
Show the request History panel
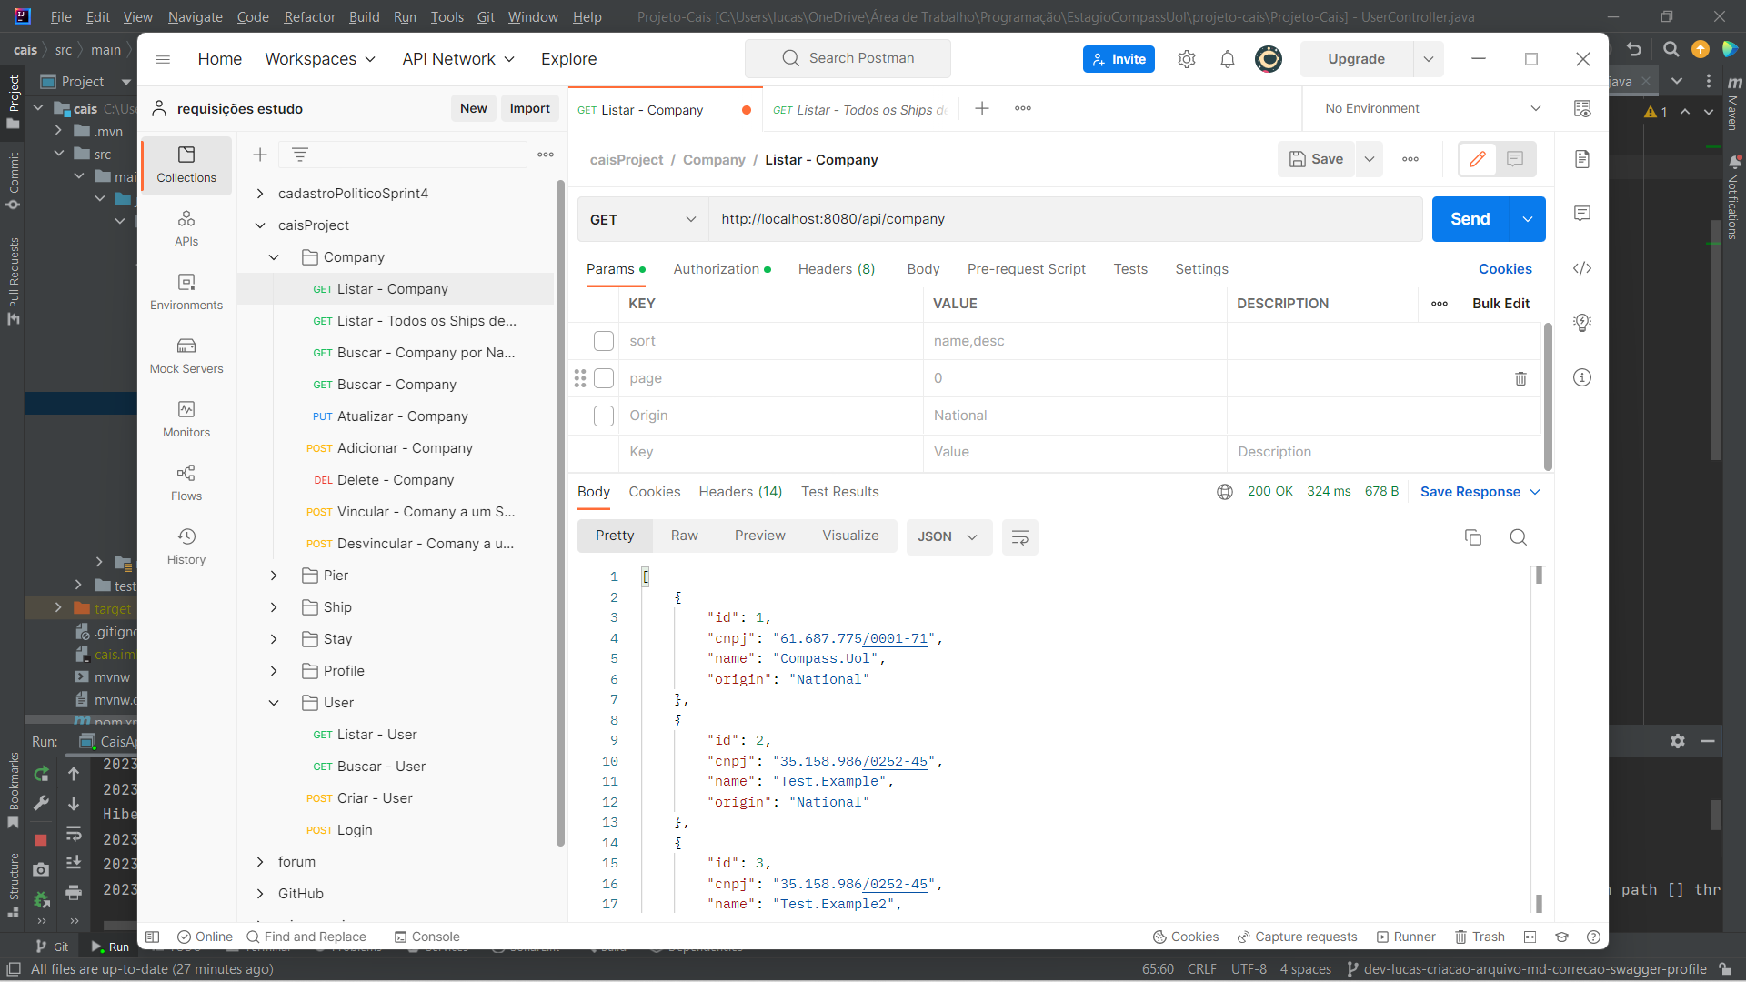[x=186, y=545]
